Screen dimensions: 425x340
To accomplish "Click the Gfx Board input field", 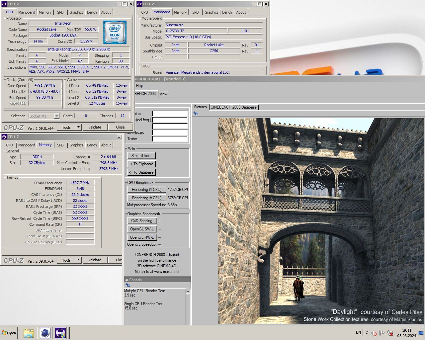I will [170, 132].
